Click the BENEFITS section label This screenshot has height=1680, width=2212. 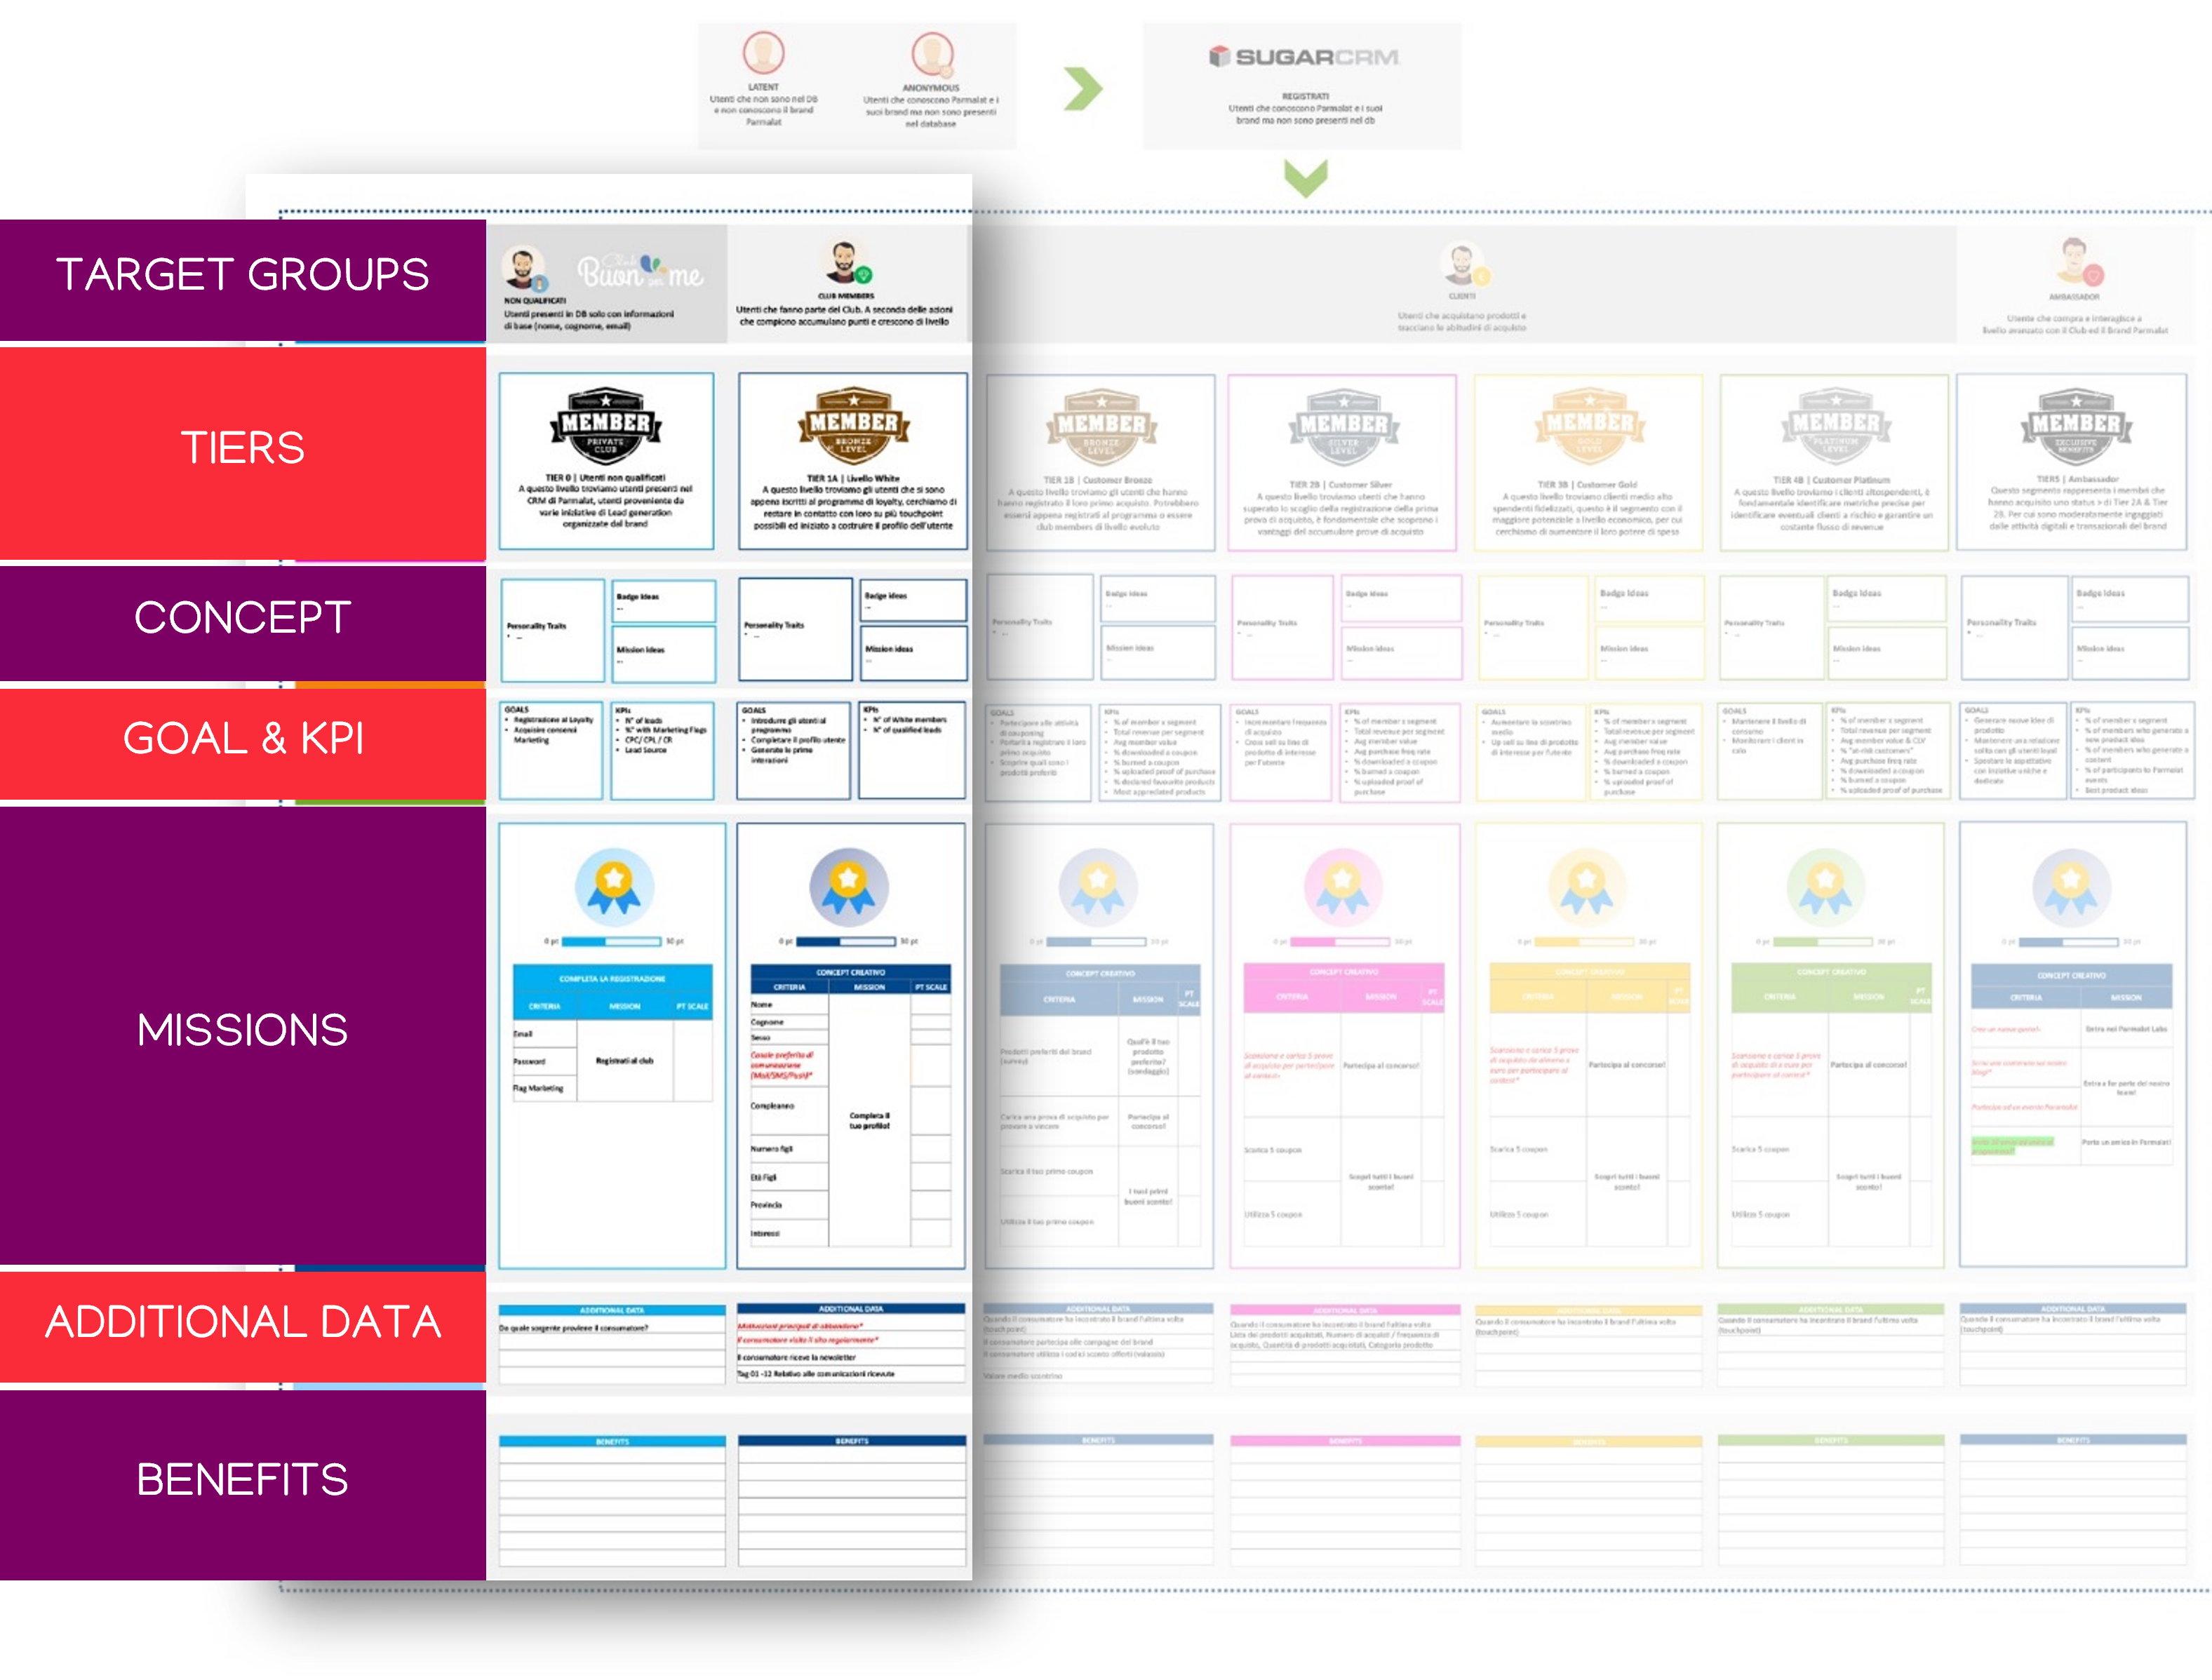pos(242,1479)
